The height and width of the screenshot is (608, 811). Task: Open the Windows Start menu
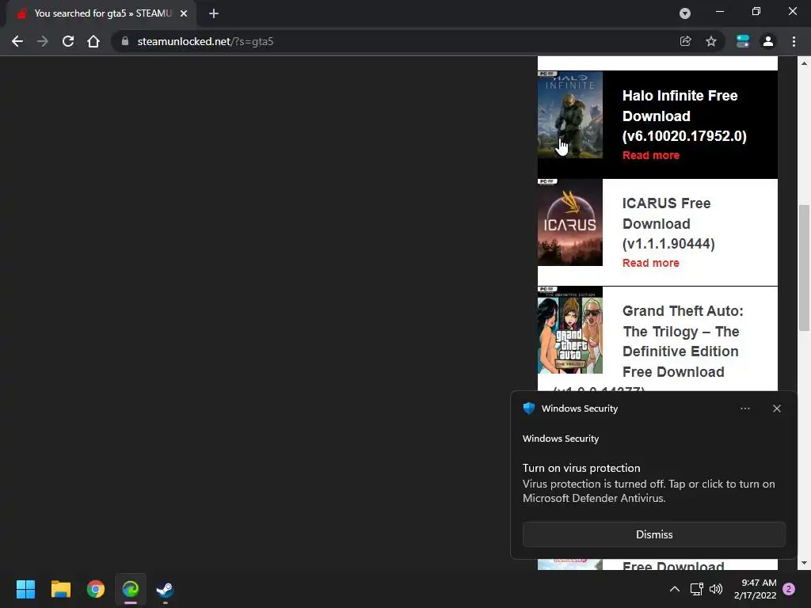pyautogui.click(x=25, y=589)
